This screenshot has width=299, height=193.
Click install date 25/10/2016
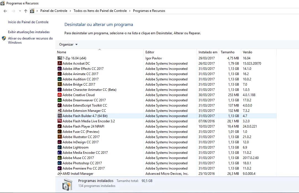tap(207, 174)
